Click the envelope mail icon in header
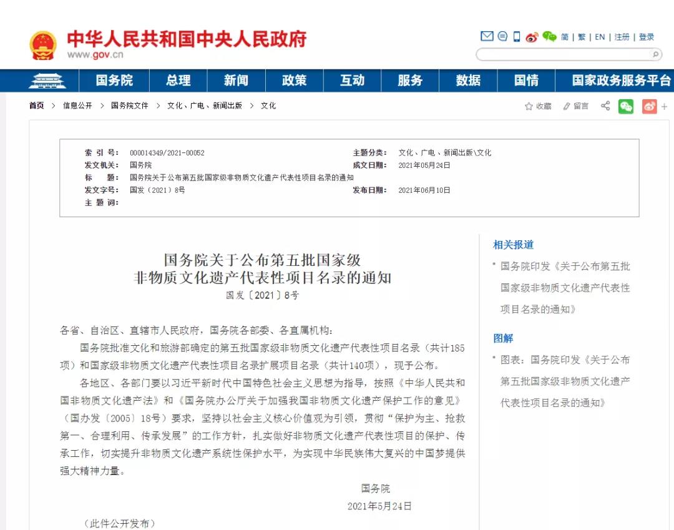Screen dimensions: 674x530 click(x=487, y=36)
